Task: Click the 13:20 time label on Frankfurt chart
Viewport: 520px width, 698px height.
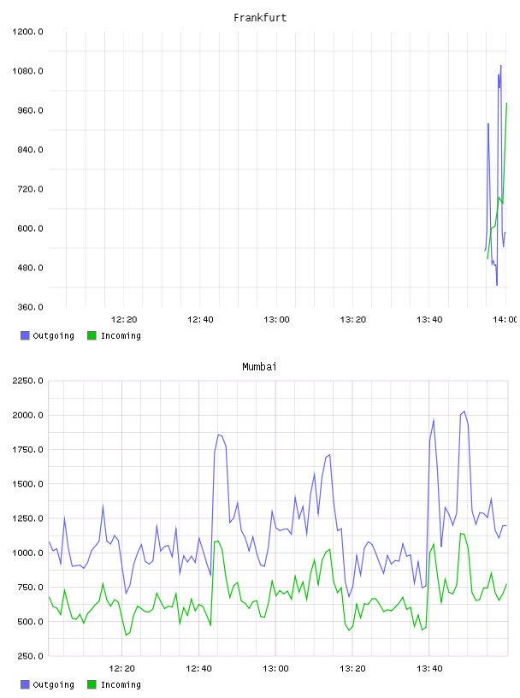Action: click(353, 320)
